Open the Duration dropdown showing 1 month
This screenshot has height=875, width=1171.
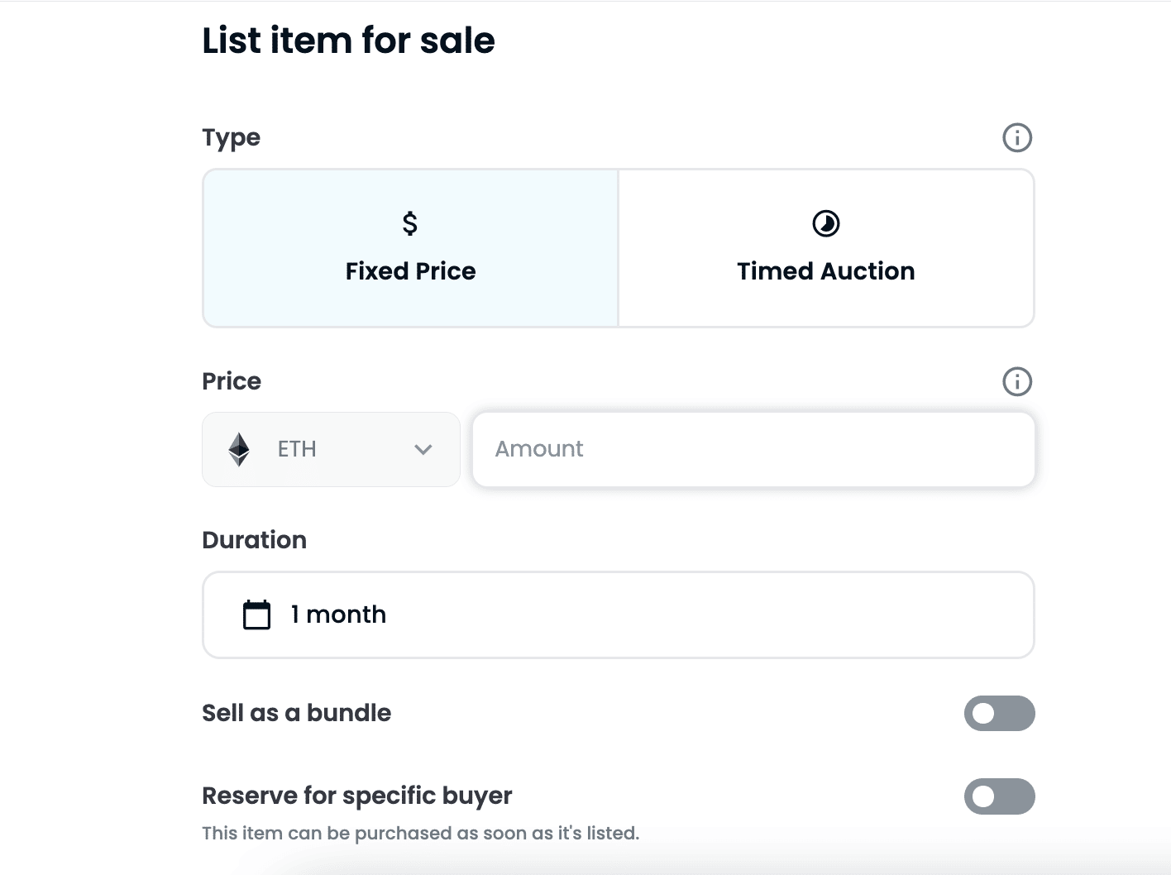tap(618, 614)
